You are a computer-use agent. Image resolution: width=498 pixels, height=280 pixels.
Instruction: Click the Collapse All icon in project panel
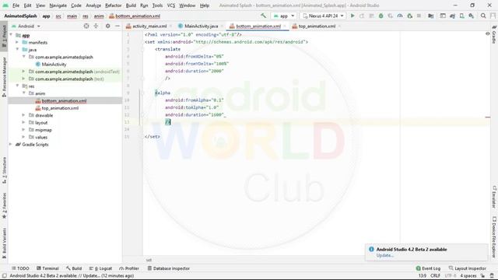click(96, 26)
